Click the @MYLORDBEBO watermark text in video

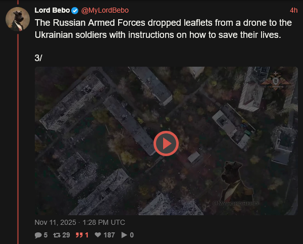click(x=235, y=204)
